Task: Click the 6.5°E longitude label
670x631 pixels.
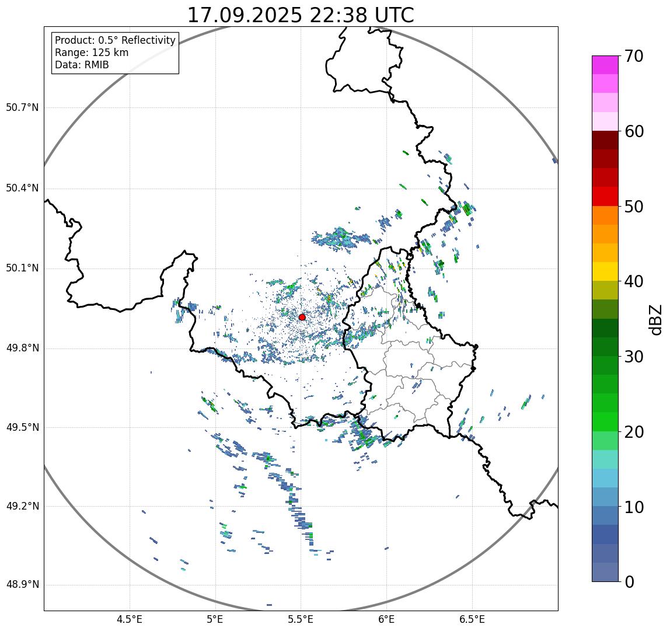Action: tap(473, 619)
